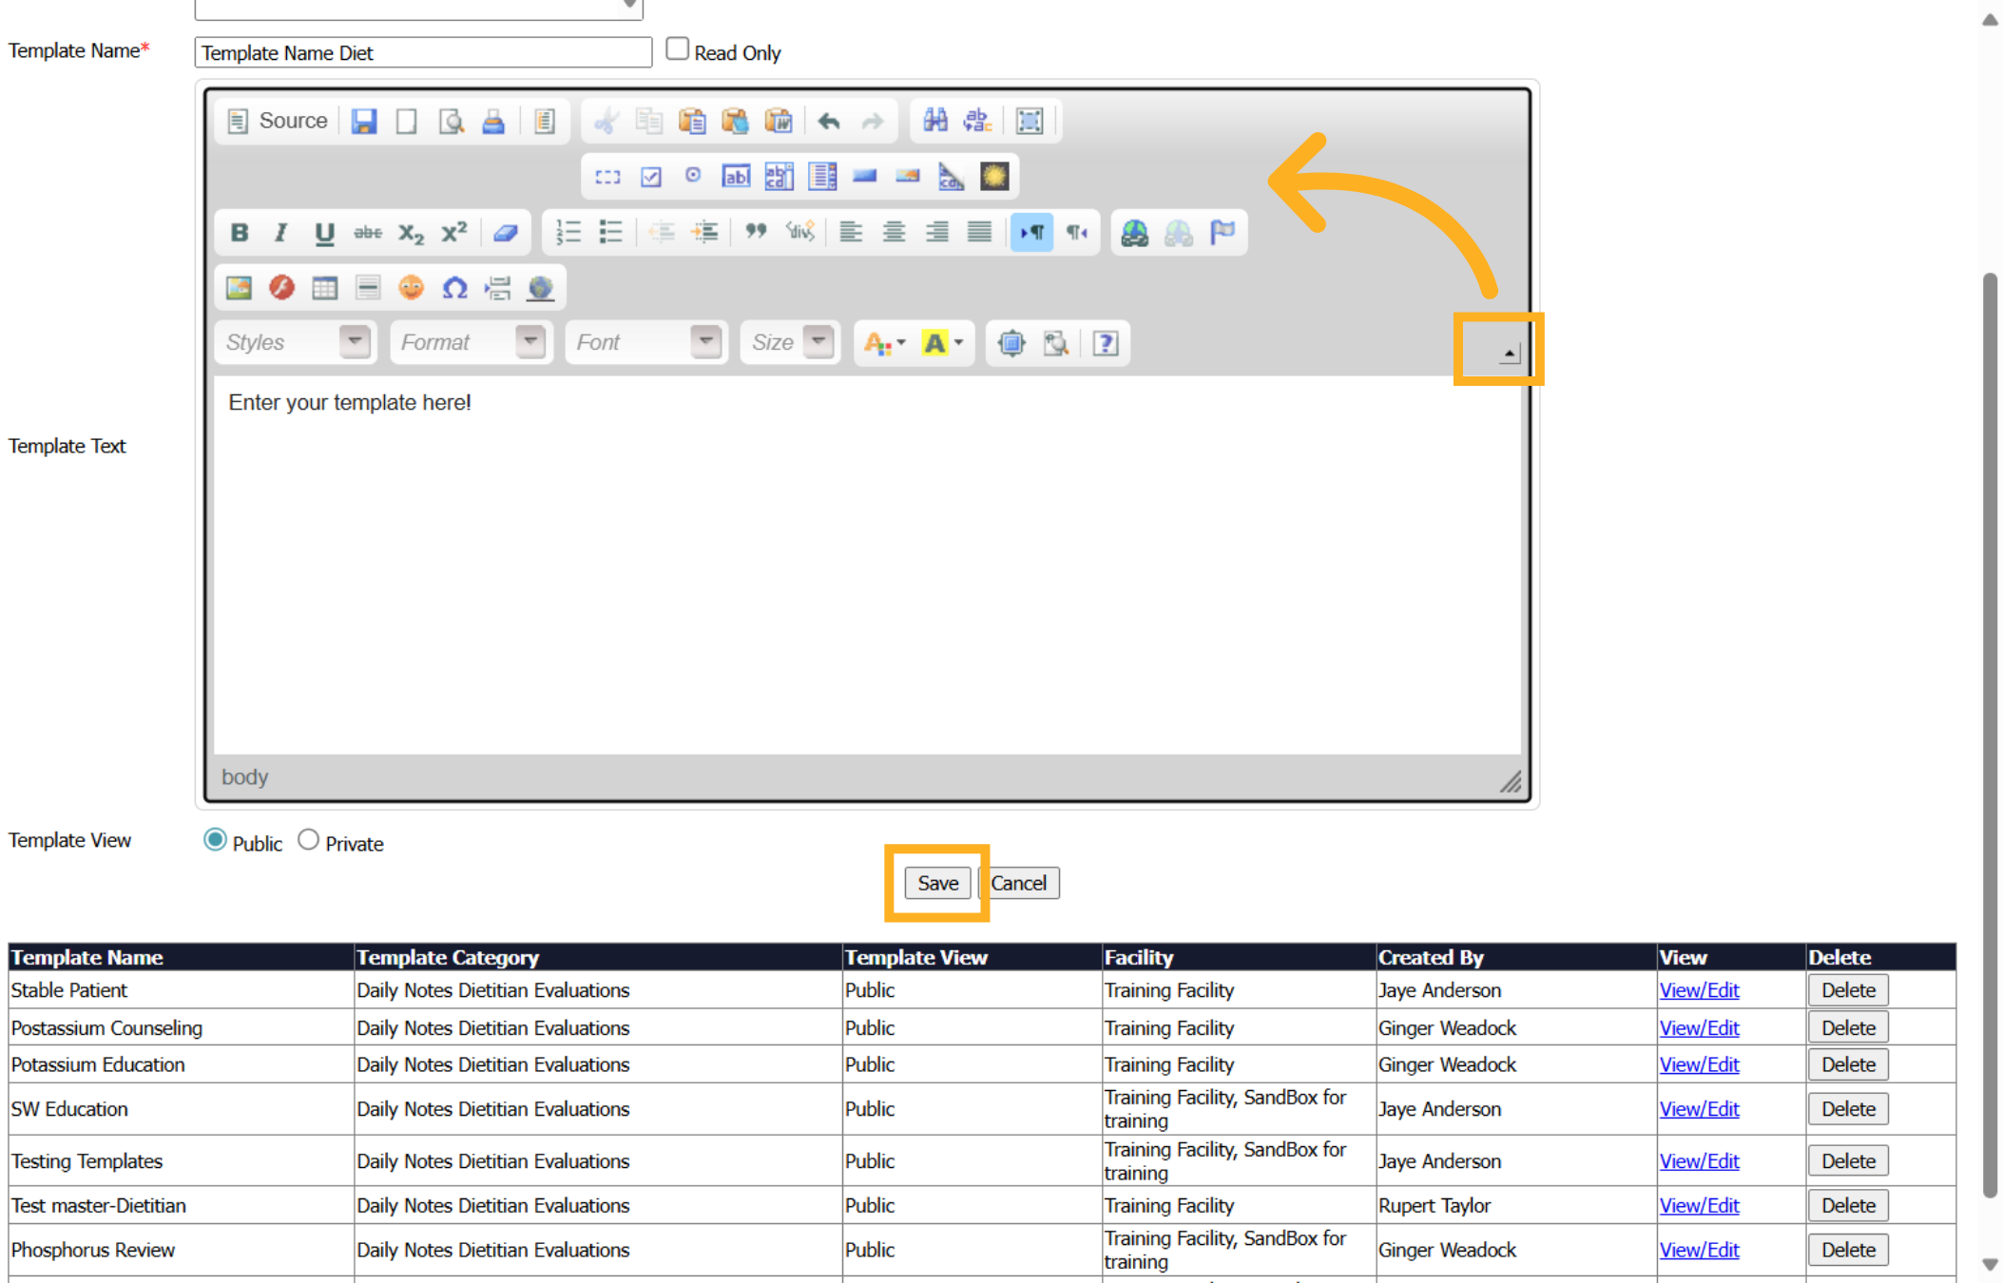Viewport: 2002px width, 1283px height.
Task: Insert a radio button form field icon
Action: (x=693, y=177)
